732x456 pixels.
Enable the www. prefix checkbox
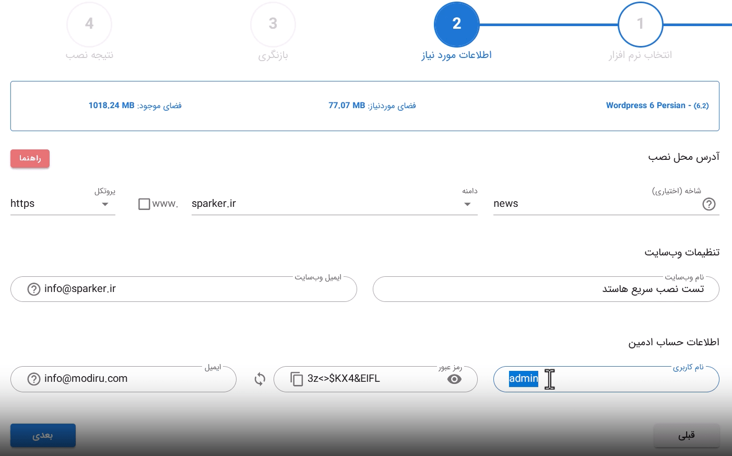coord(144,204)
